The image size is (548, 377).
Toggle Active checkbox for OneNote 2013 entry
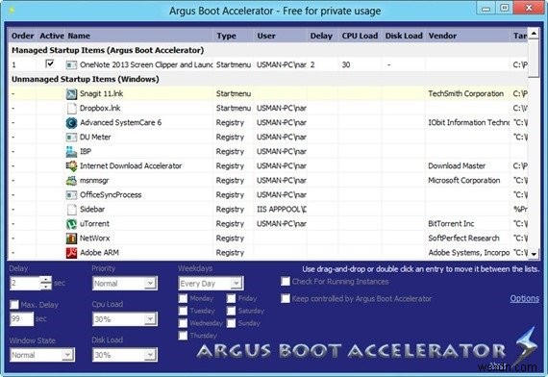[x=50, y=63]
